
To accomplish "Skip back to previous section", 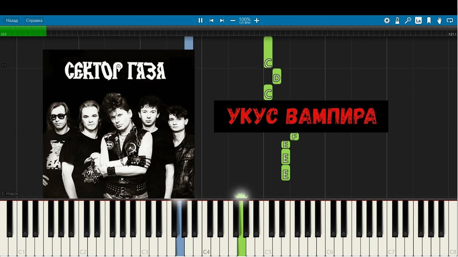I will point(211,20).
